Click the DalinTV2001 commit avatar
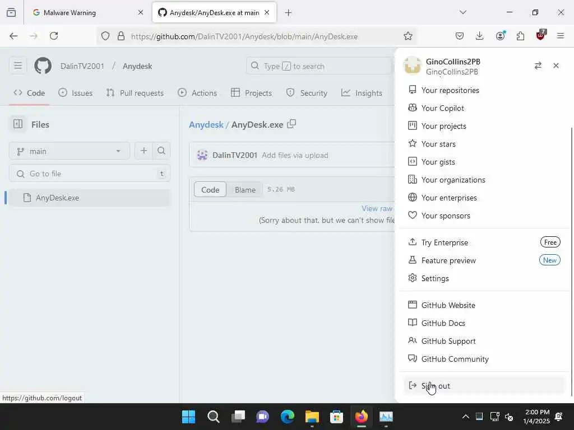The image size is (574, 430). (202, 155)
